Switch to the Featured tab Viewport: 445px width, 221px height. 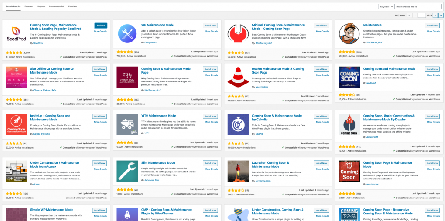(x=29, y=6)
